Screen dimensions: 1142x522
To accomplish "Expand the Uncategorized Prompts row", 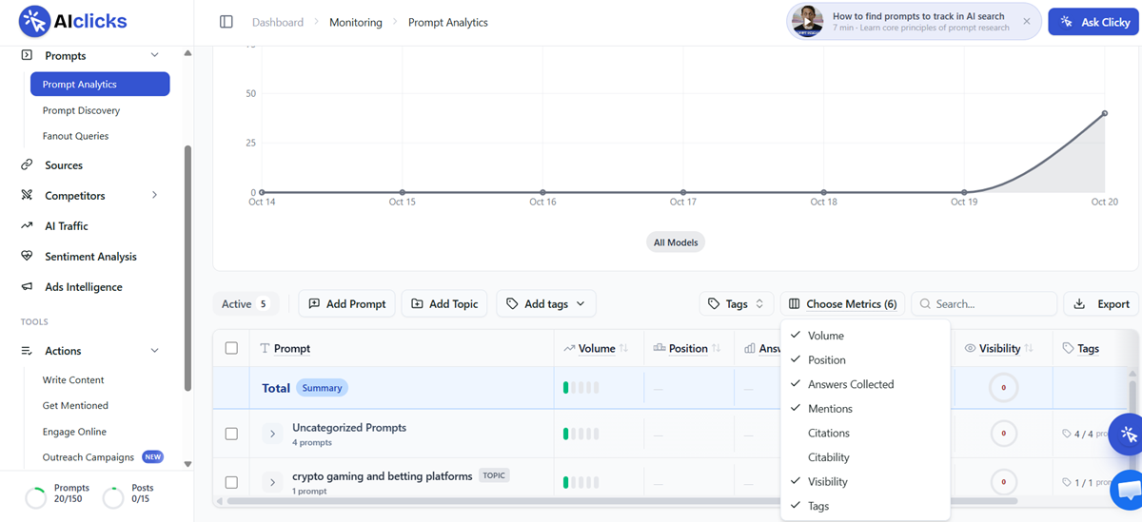I will tap(272, 434).
